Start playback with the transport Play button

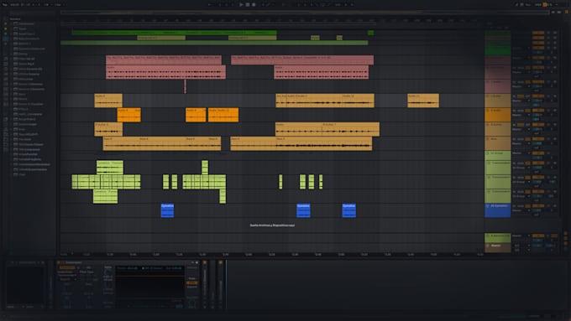(241, 5)
